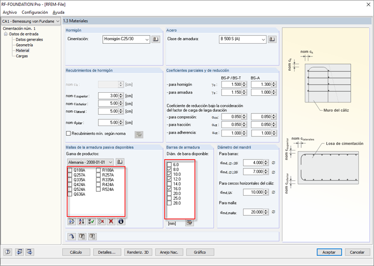Click the Cancelar button
This screenshot has height=266, width=374.
(x=357, y=252)
